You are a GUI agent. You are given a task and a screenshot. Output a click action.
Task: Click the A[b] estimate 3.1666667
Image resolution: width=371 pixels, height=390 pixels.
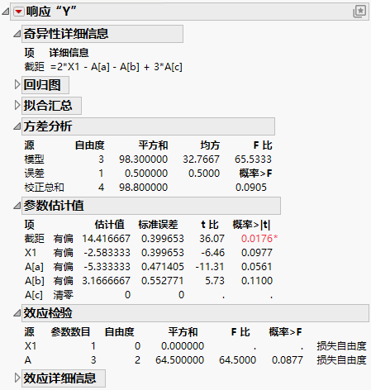tap(106, 281)
